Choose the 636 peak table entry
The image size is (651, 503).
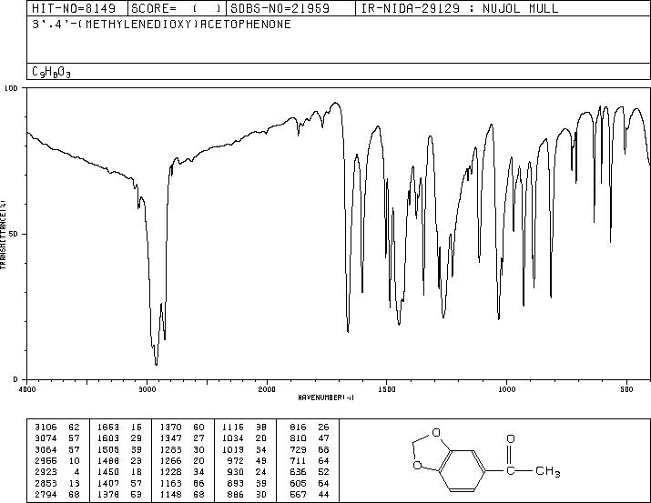tap(309, 472)
